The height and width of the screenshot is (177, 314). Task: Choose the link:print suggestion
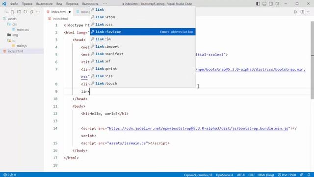tap(143, 69)
